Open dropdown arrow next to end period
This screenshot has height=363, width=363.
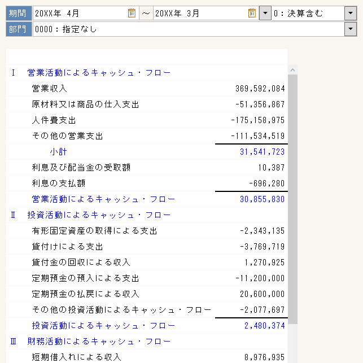pos(265,13)
